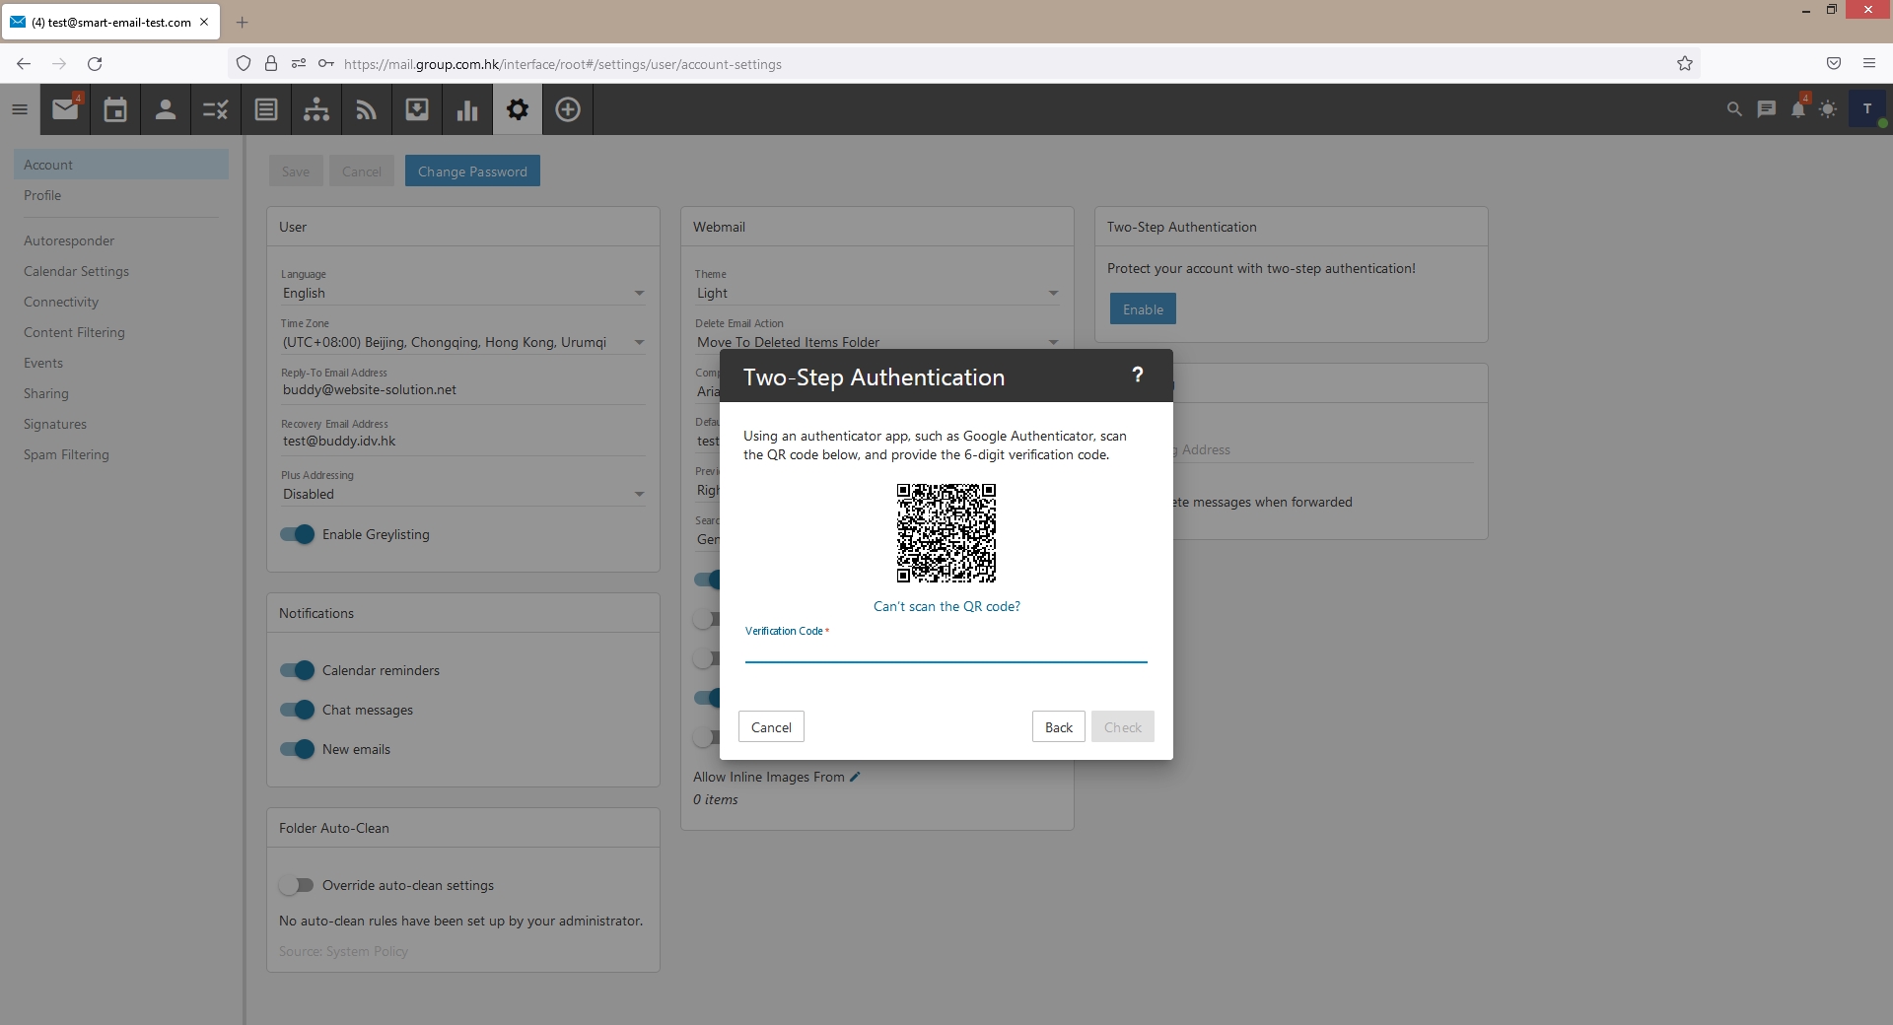Open the Delete Email Action dropdown
This screenshot has width=1893, height=1025.
(877, 341)
